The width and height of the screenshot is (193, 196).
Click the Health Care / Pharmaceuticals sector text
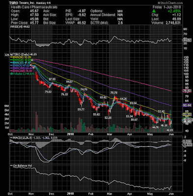34,7
